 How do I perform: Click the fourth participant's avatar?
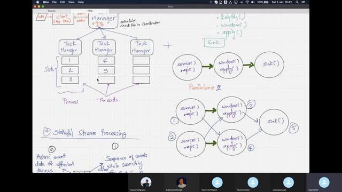coord(253,182)
